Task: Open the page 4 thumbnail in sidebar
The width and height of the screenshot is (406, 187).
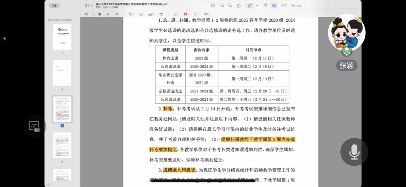Action: point(62,145)
